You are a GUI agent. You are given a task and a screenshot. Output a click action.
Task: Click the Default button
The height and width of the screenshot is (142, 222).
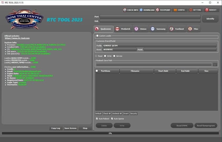[98, 114]
